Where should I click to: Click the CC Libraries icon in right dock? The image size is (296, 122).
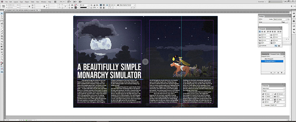click(x=294, y=26)
